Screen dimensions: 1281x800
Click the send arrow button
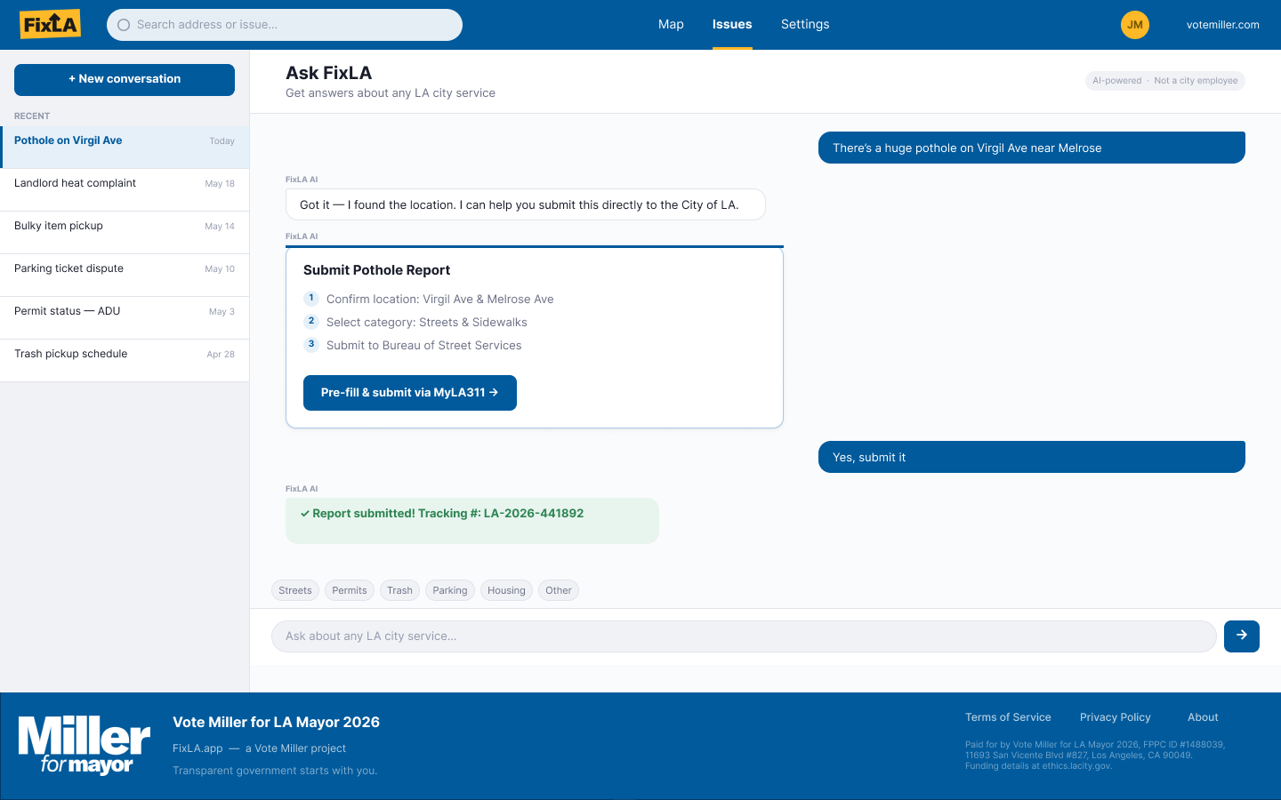pos(1242,636)
